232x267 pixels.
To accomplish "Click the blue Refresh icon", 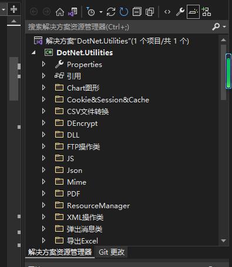I will (124, 12).
